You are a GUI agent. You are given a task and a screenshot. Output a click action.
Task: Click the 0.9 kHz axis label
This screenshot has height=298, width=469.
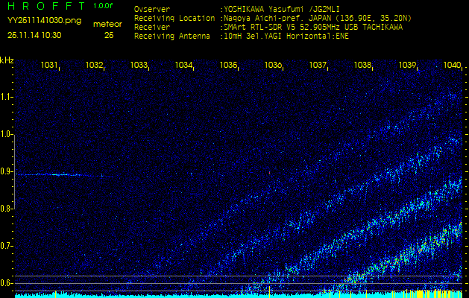(6, 171)
